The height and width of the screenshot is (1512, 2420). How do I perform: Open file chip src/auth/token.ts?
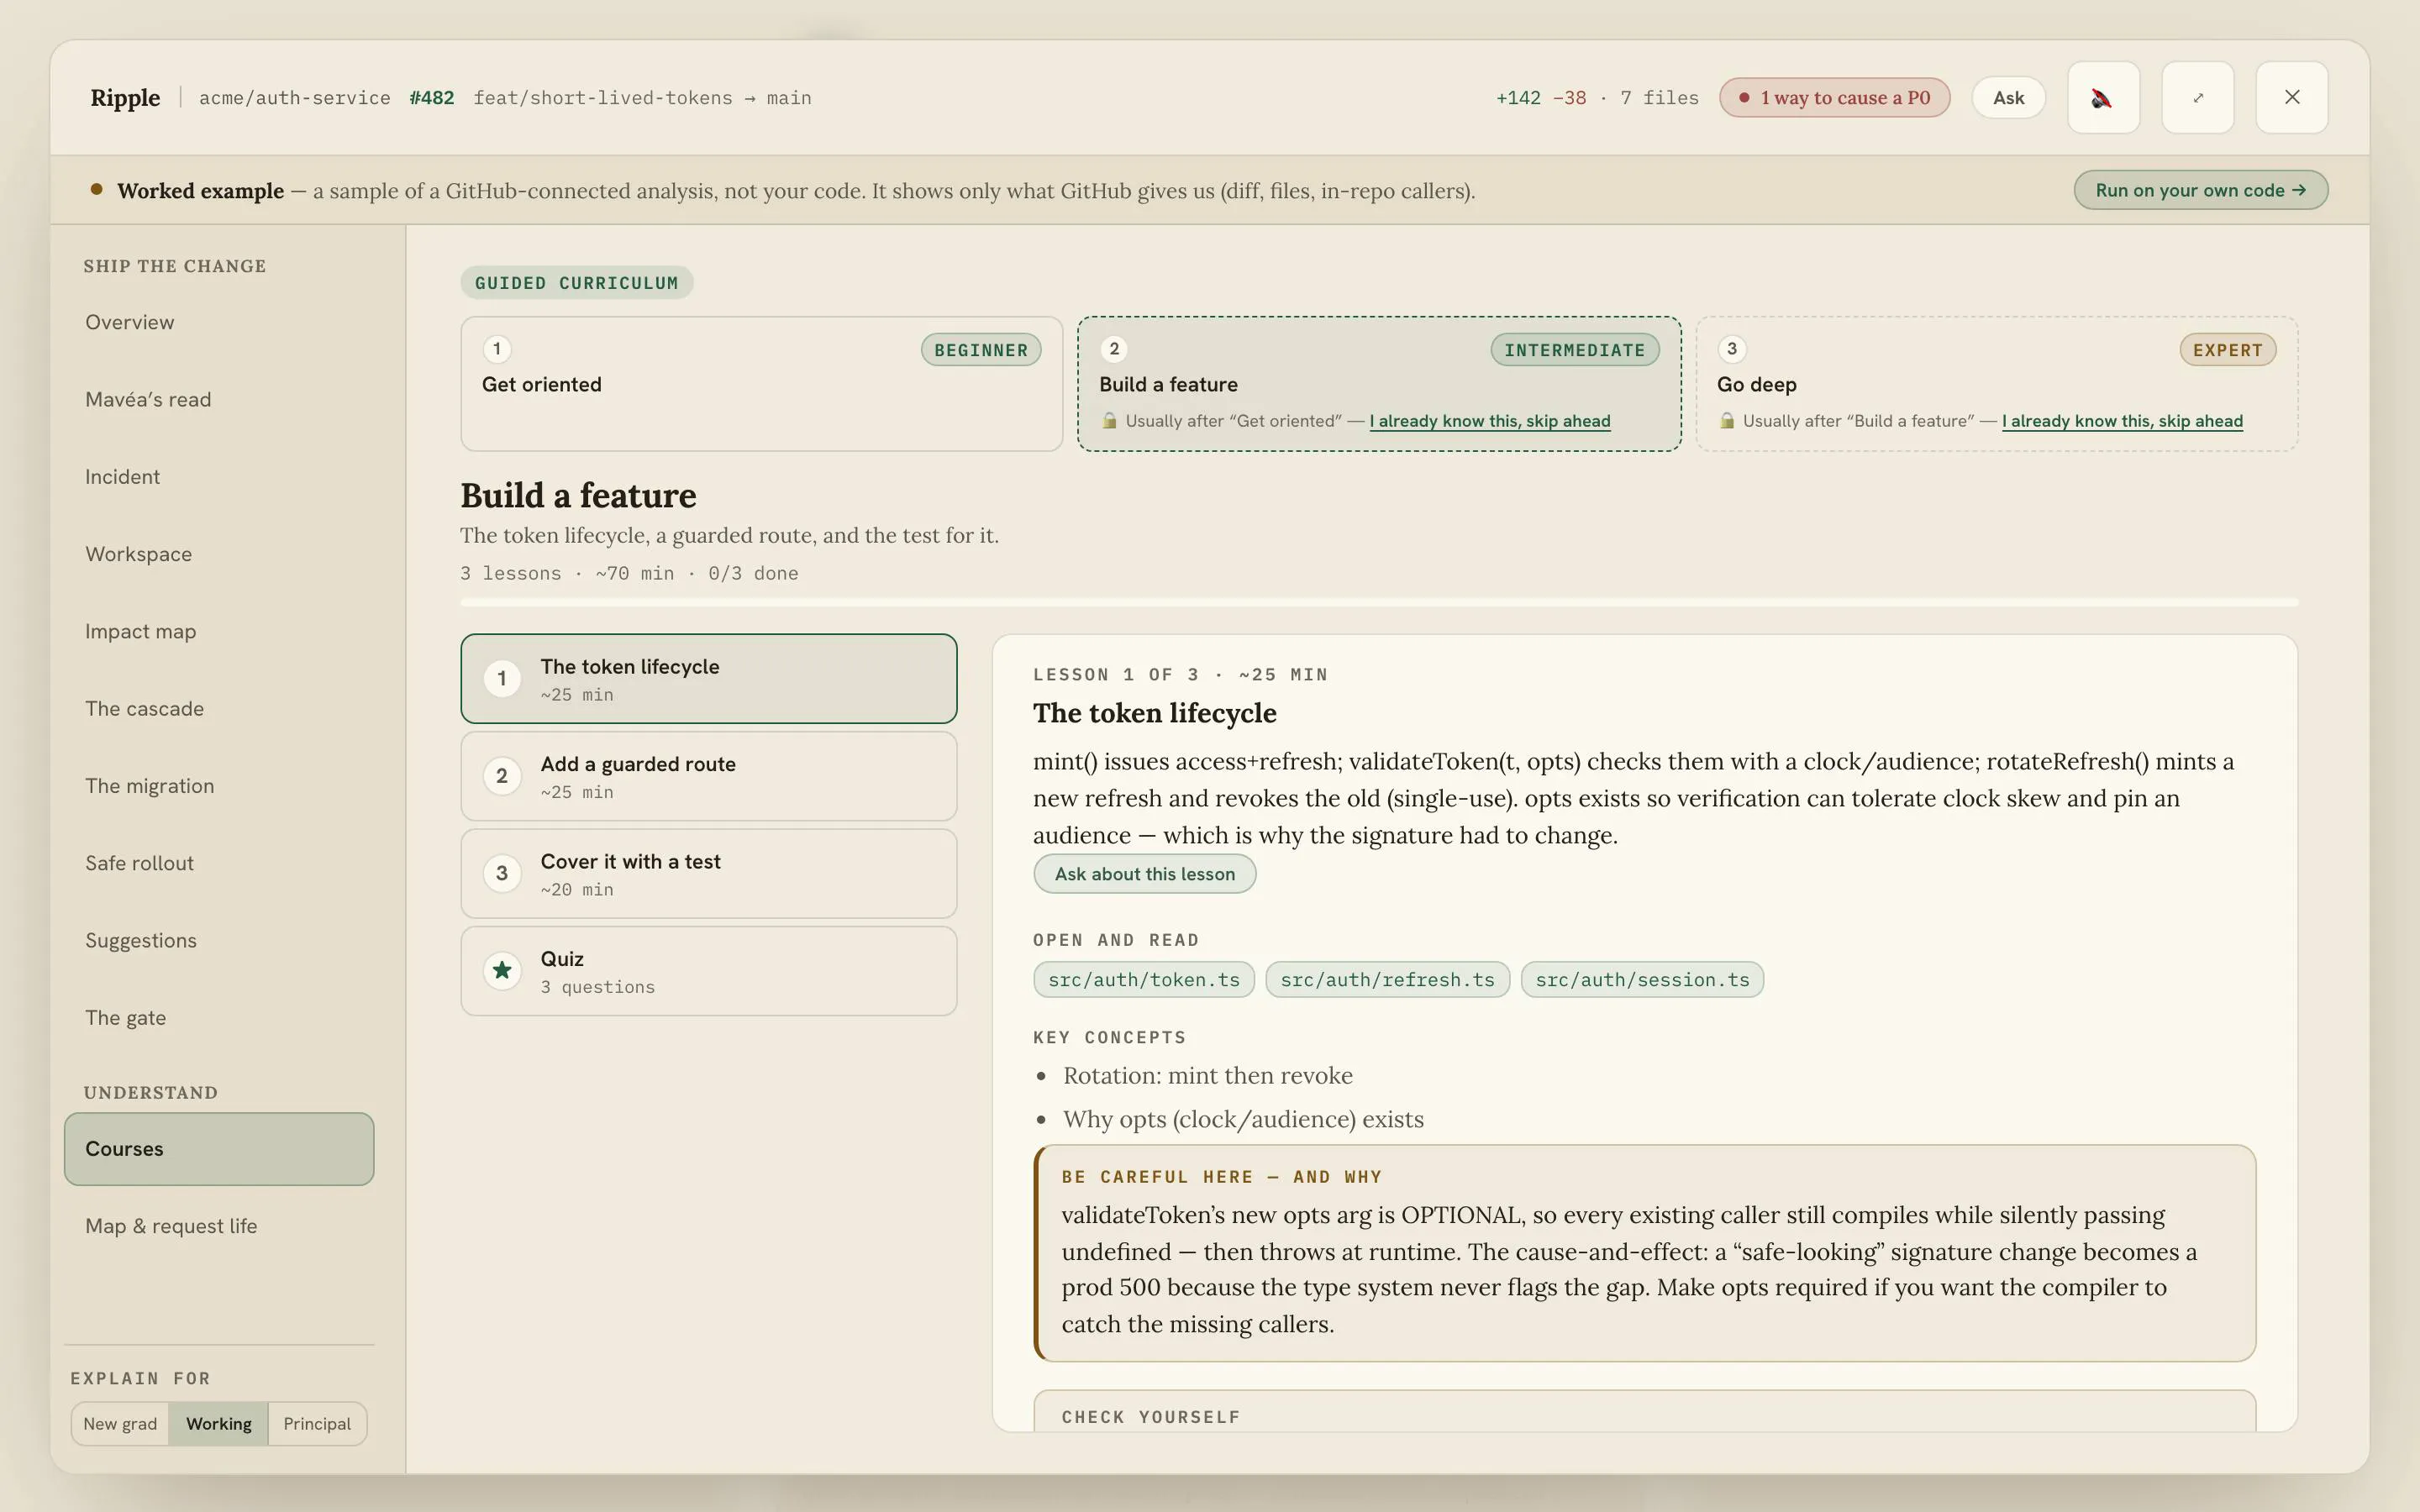pyautogui.click(x=1144, y=980)
